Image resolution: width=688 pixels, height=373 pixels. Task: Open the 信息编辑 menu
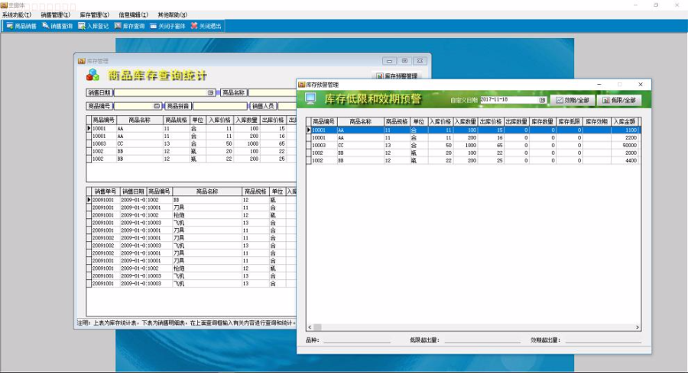pos(133,15)
